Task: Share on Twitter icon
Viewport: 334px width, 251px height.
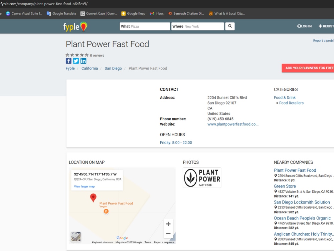Action: tap(76, 61)
